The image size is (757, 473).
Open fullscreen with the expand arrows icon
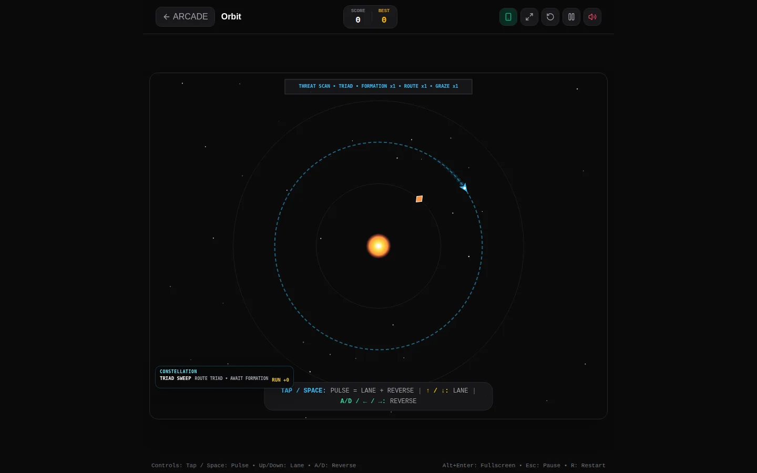pyautogui.click(x=529, y=17)
